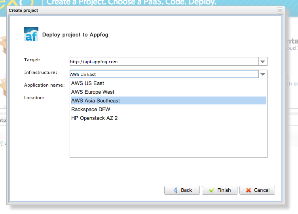
Task: Choose HP Openstack AZ 2
Action: point(168,118)
